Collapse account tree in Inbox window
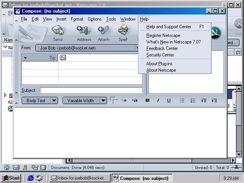244x183 pixels. click(5, 47)
